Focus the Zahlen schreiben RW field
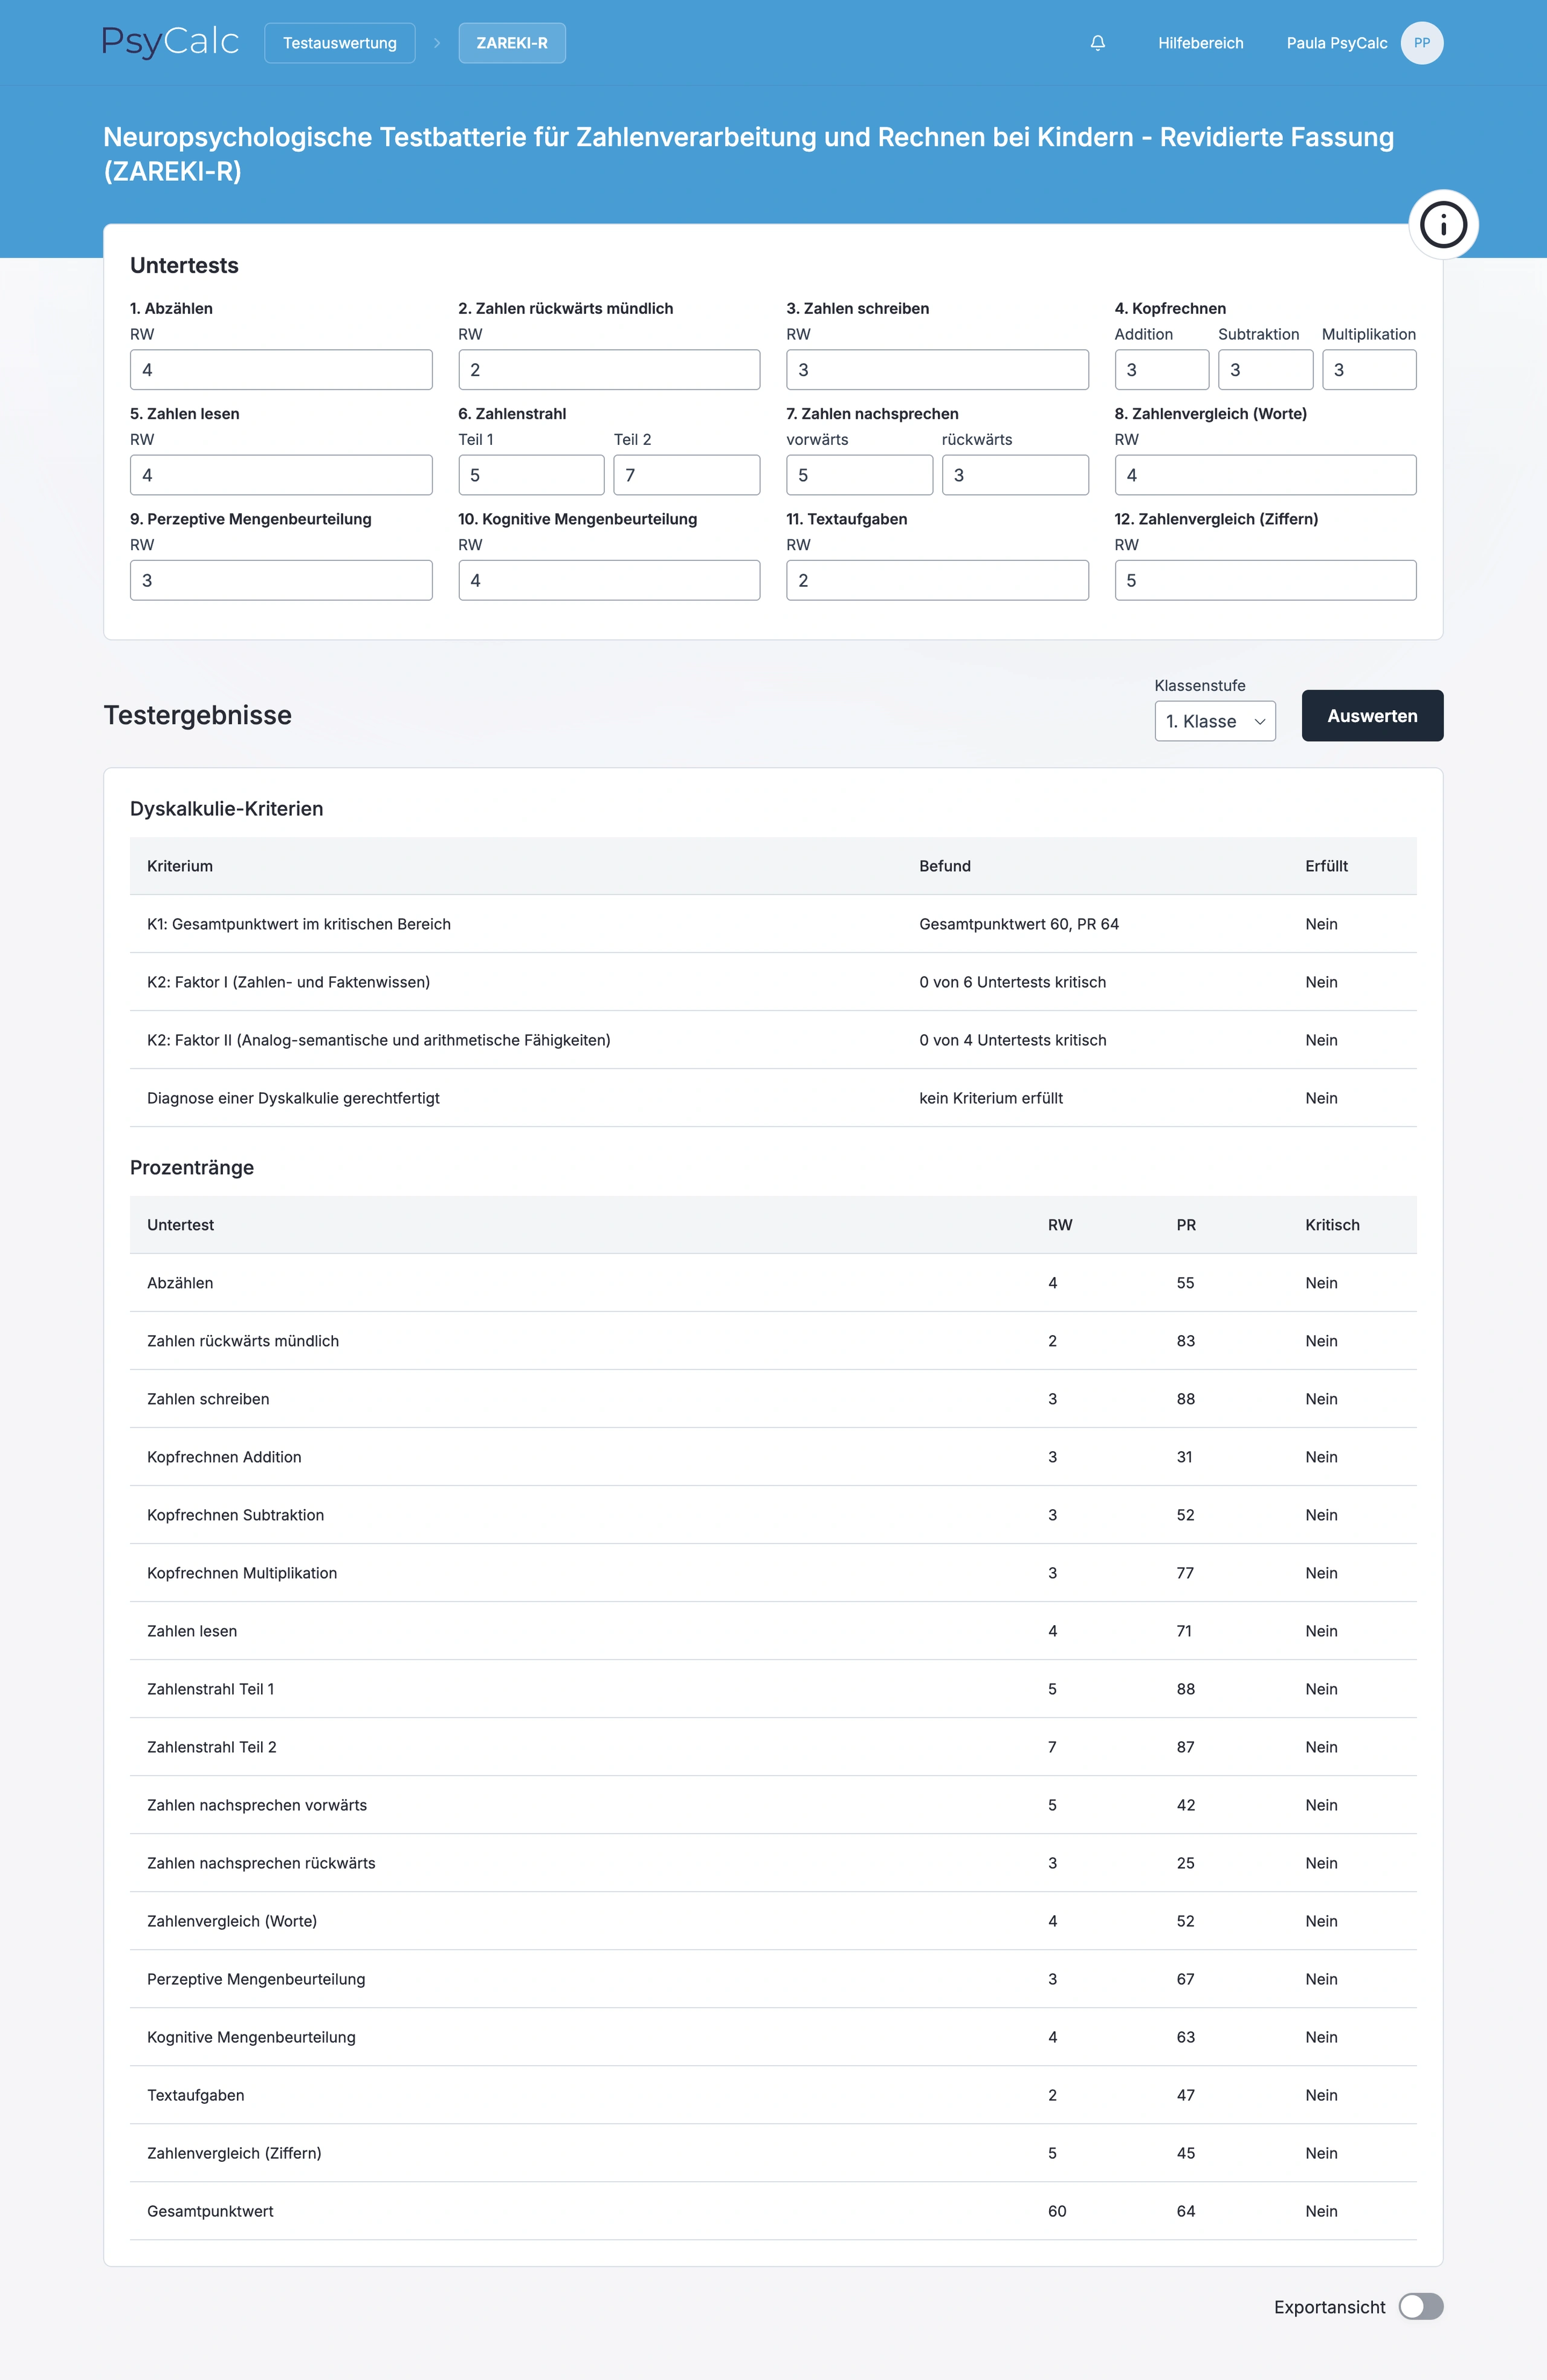This screenshot has width=1547, height=2380. pyautogui.click(x=937, y=369)
